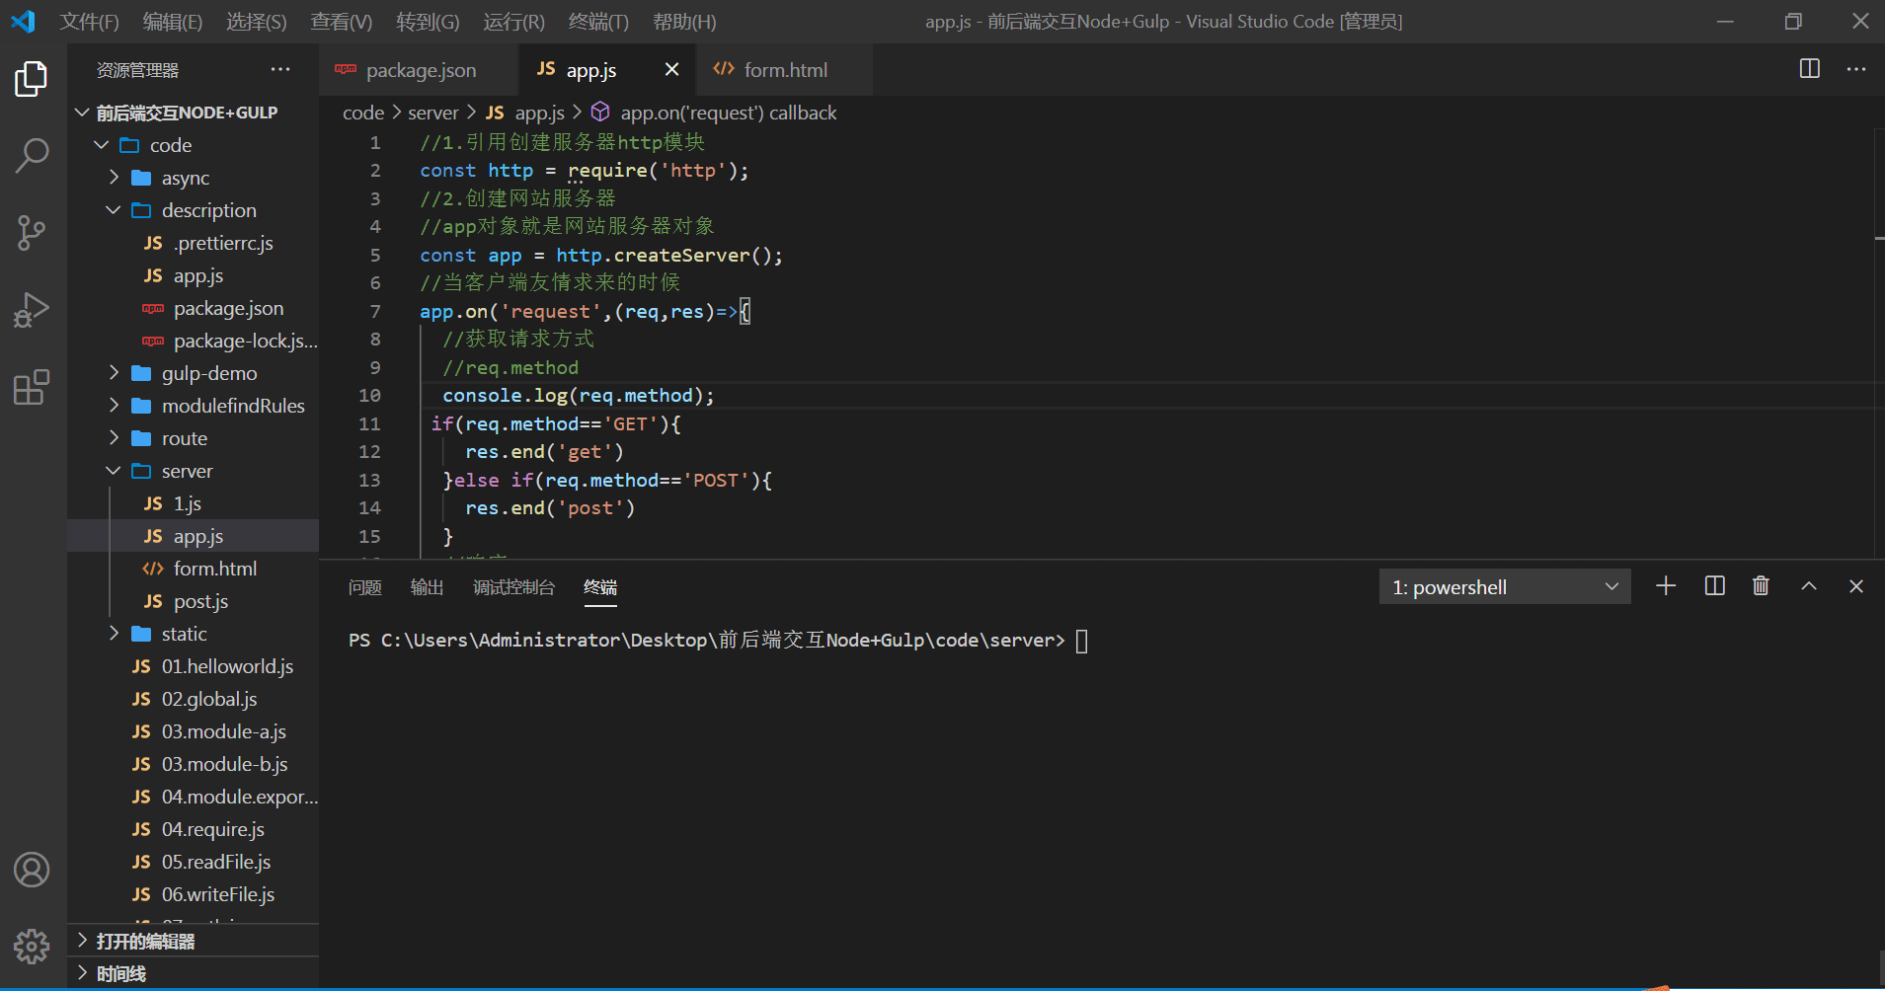Viewport: 1885px width, 991px height.
Task: Open the Explorer view in activity bar
Action: [32, 79]
